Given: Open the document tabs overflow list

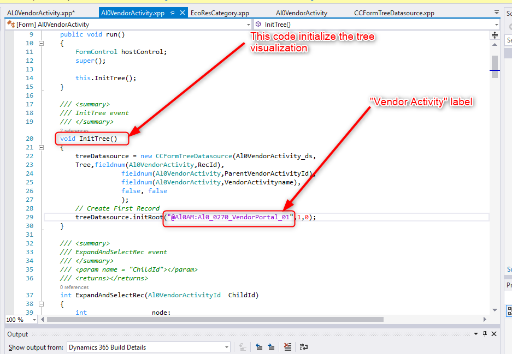Looking at the screenshot, I should pyautogui.click(x=496, y=13).
